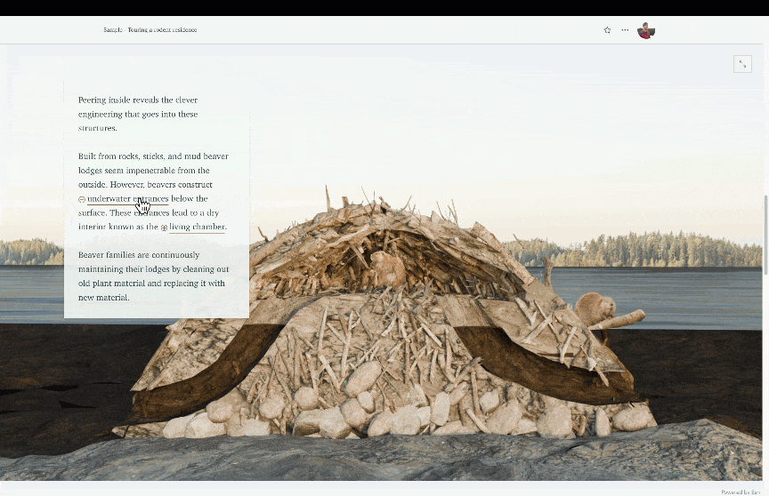Viewport: 769px width, 496px height.
Task: Click the "Powered by Esri" attribution
Action: tap(740, 492)
